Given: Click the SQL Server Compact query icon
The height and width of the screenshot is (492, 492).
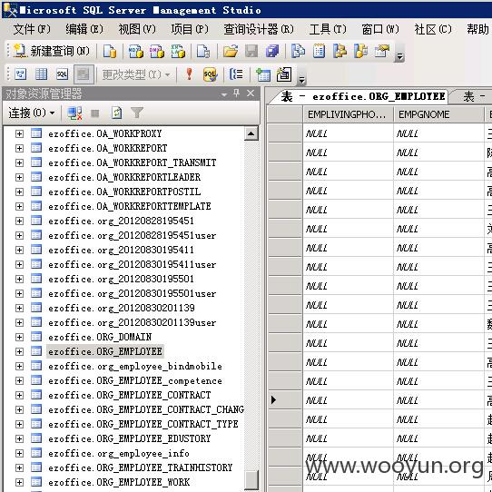Looking at the screenshot, I should click(203, 51).
